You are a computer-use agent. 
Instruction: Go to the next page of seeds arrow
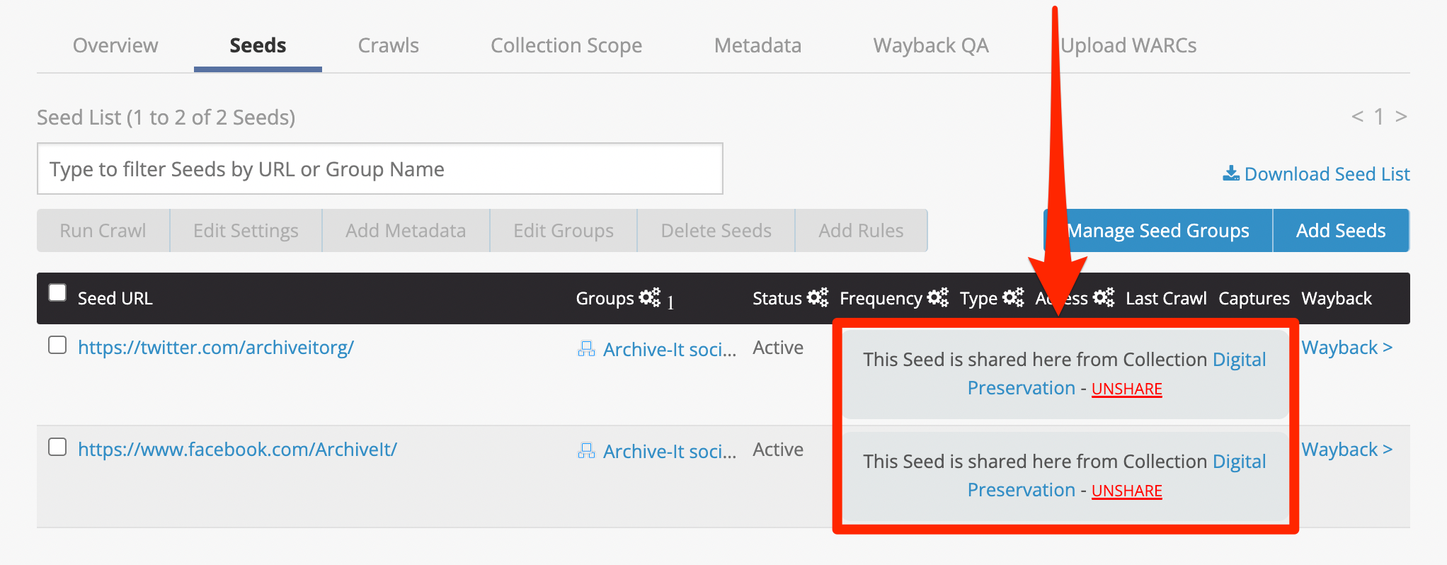1400,117
